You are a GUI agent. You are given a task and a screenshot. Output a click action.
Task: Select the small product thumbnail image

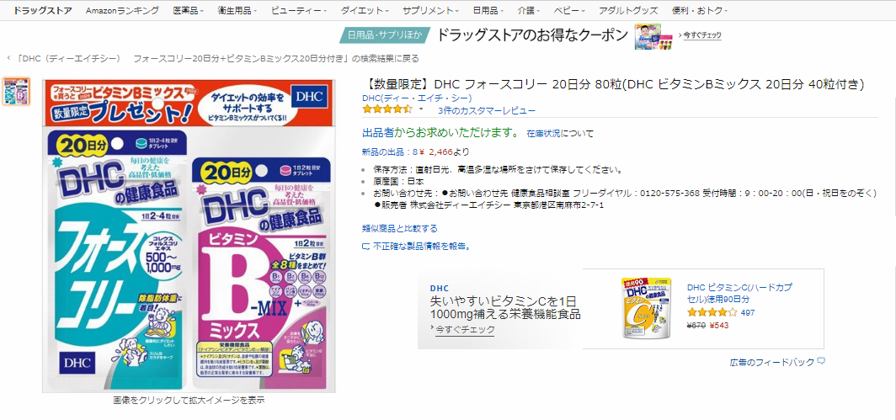click(17, 92)
